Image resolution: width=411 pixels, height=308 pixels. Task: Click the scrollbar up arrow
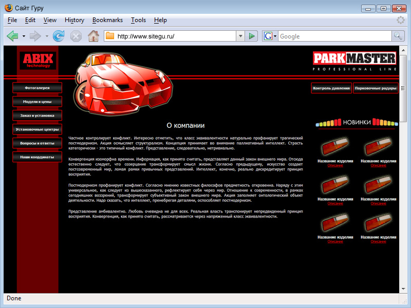(x=403, y=50)
